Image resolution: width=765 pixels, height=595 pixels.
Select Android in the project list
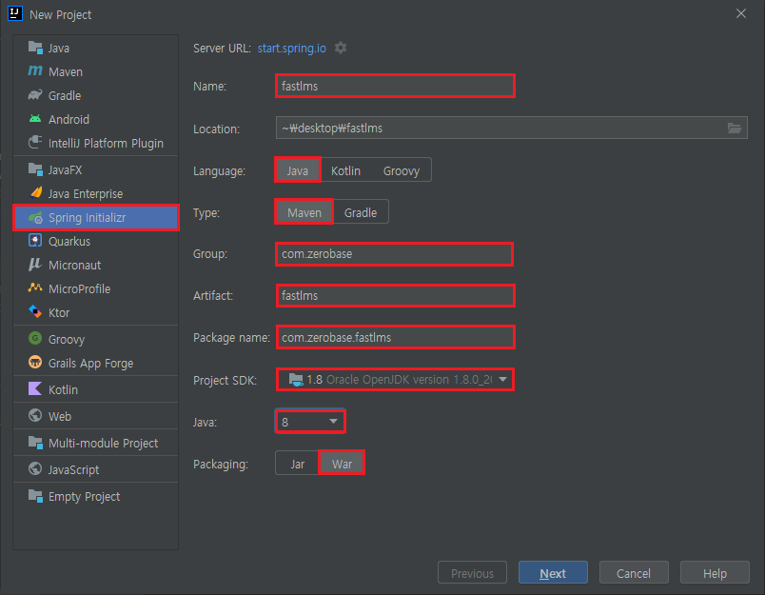click(x=95, y=120)
